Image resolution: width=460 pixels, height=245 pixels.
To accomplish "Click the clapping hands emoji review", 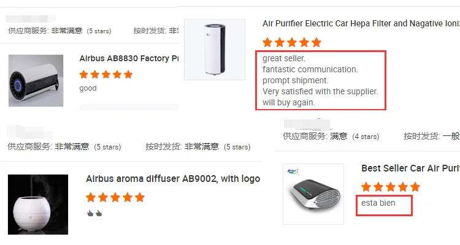I will tap(94, 213).
